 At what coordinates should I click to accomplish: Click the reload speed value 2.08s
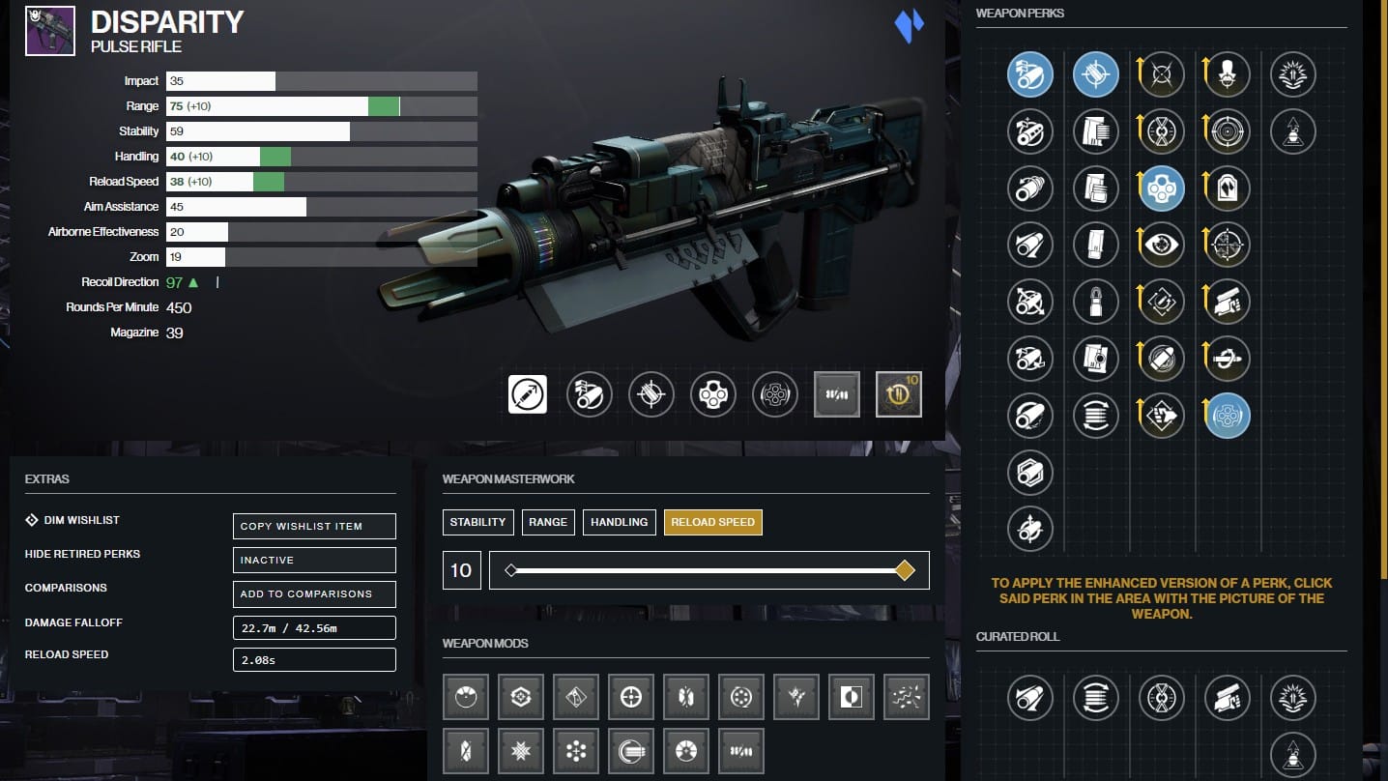(x=314, y=659)
